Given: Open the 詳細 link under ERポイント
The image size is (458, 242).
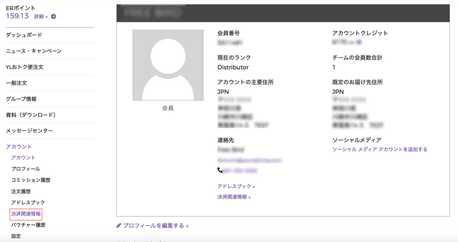Looking at the screenshot, I should [x=40, y=17].
